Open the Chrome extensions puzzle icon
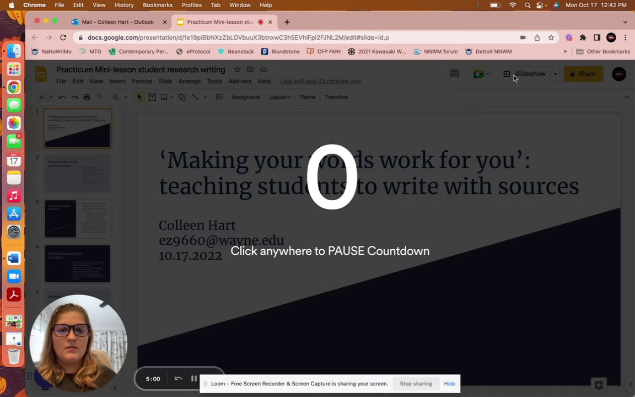The height and width of the screenshot is (397, 635). (x=583, y=37)
